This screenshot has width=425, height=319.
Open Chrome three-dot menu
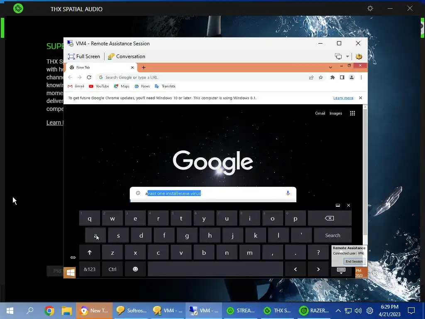[x=361, y=78]
